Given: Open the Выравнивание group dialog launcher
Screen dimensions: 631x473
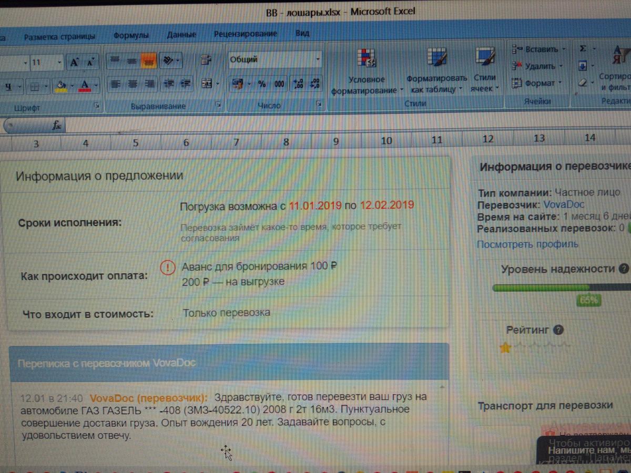Looking at the screenshot, I should pyautogui.click(x=218, y=105).
